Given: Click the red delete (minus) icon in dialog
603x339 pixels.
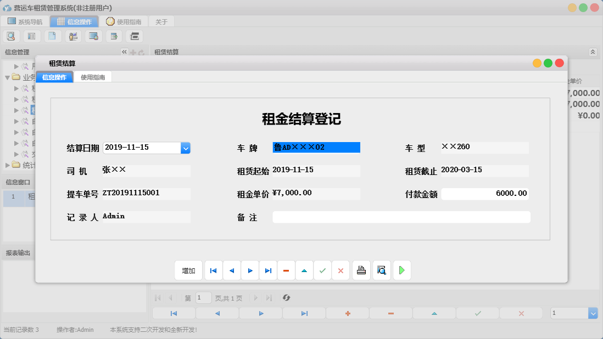Looking at the screenshot, I should tap(286, 270).
